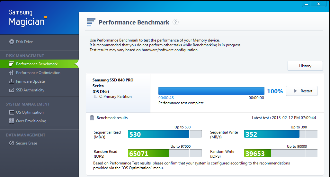Click the Performance Optimization arrows icon
Screen dimensions: 330x177
(x=12, y=73)
